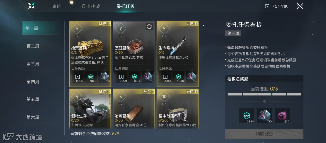Click the game logo icon at top left
The height and width of the screenshot is (143, 326).
point(31,6)
